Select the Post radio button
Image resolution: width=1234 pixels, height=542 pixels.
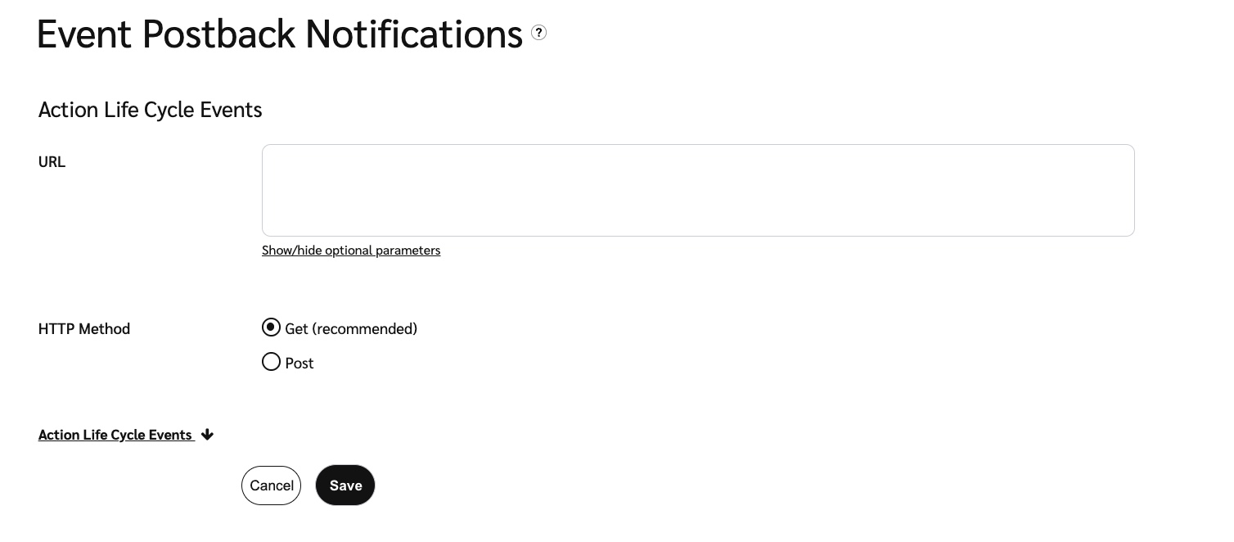[271, 362]
